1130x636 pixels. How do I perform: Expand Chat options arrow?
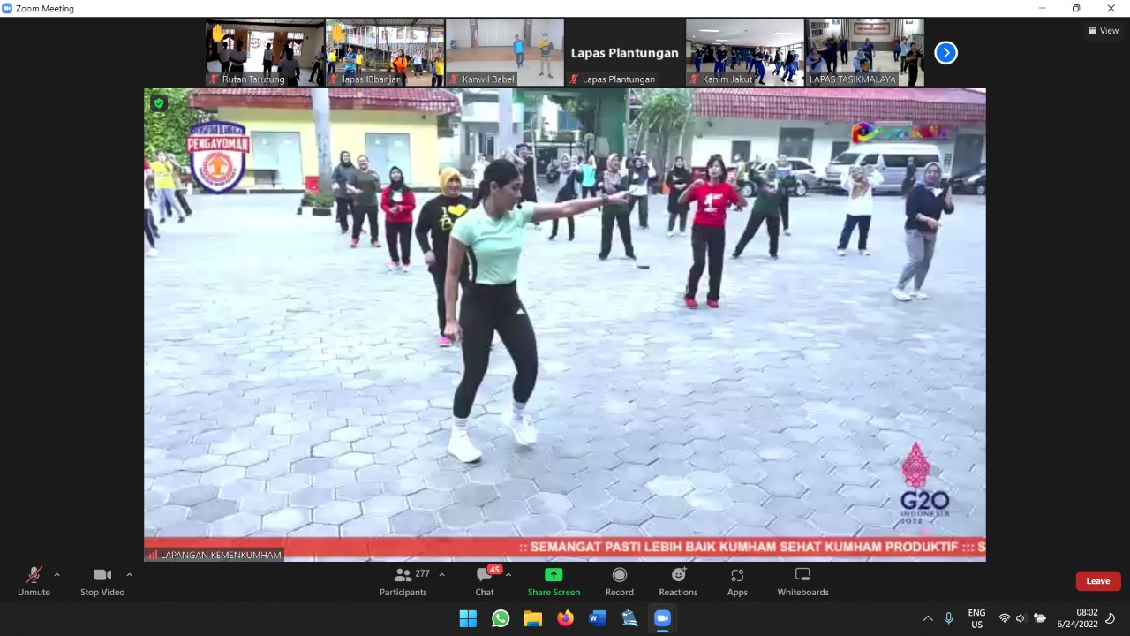(x=508, y=574)
